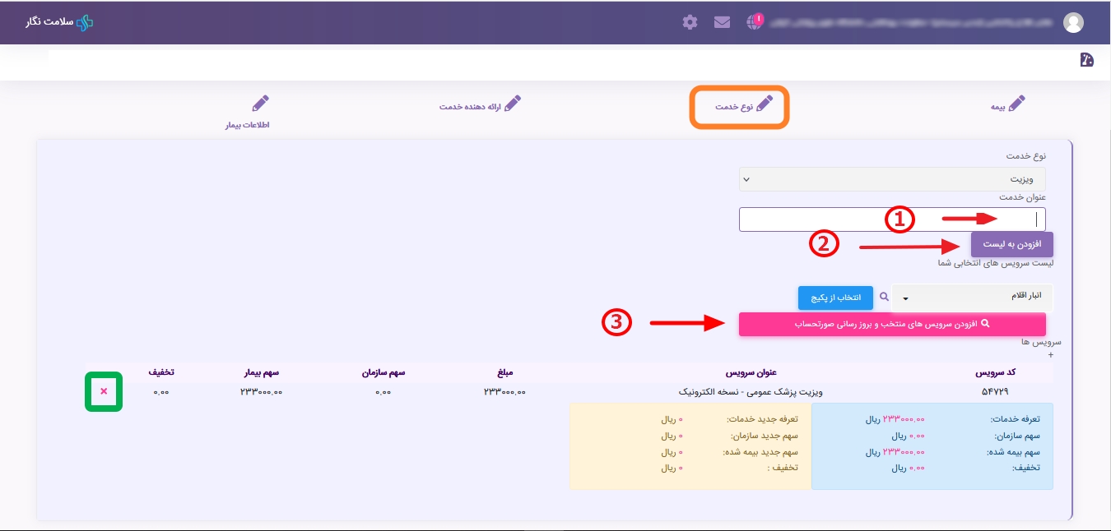Remove the service row with pink X
Screen dimensions: 1111x531
pyautogui.click(x=104, y=392)
